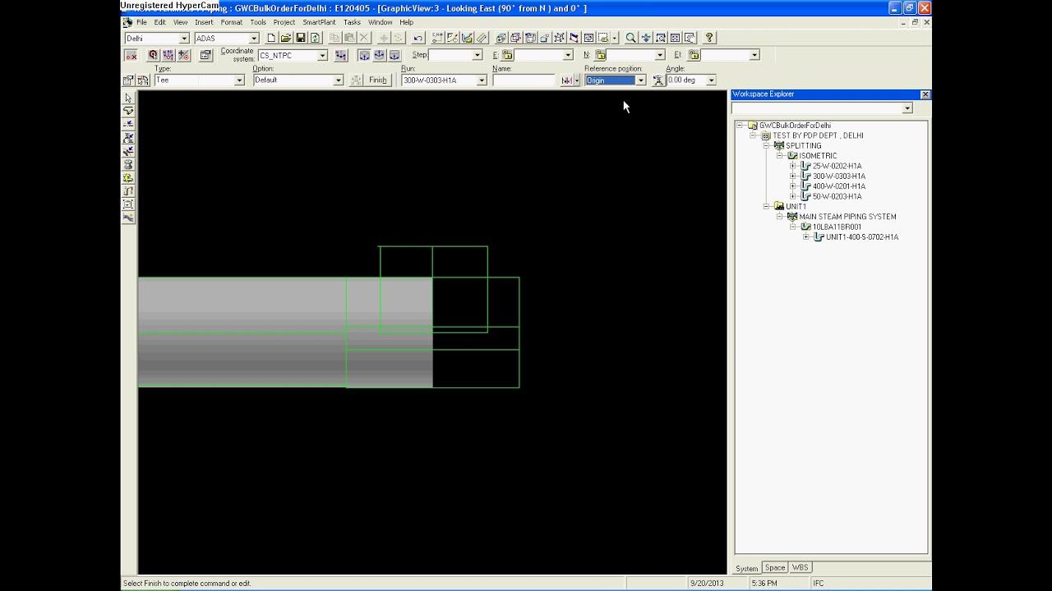Open the Coordinate system CS_NTPC dropdown

tap(322, 56)
